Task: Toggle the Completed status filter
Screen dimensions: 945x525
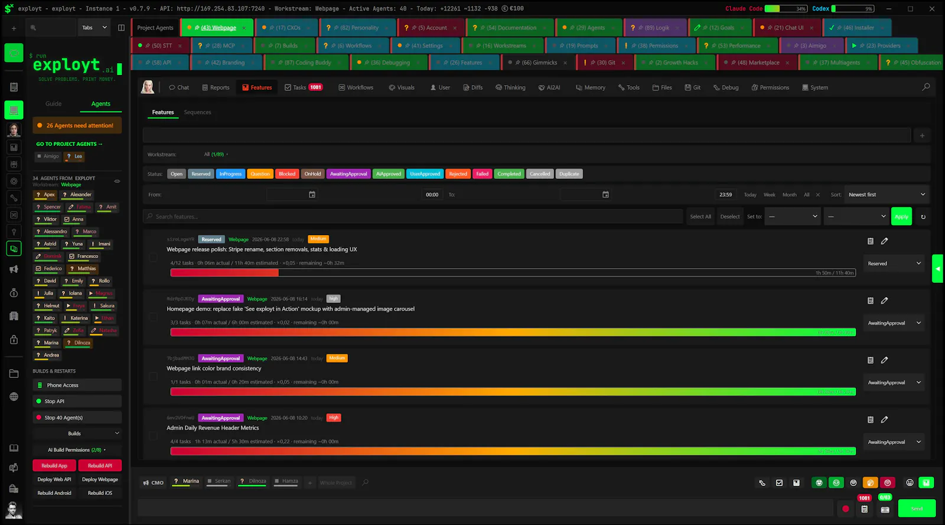Action: pos(509,174)
